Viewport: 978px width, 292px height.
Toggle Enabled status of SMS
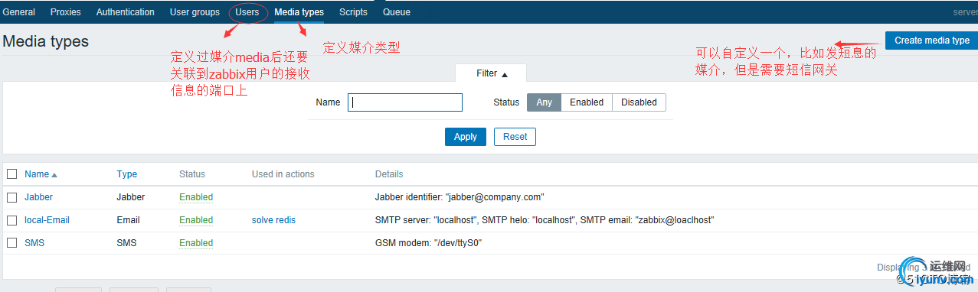196,243
